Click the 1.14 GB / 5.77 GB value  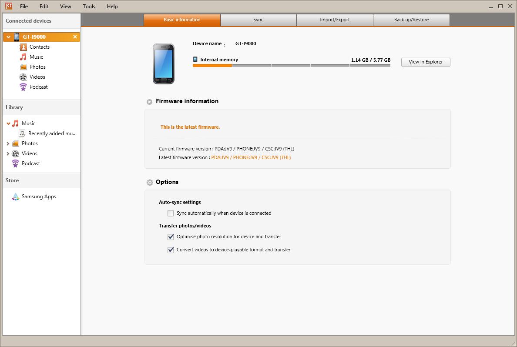(x=371, y=60)
